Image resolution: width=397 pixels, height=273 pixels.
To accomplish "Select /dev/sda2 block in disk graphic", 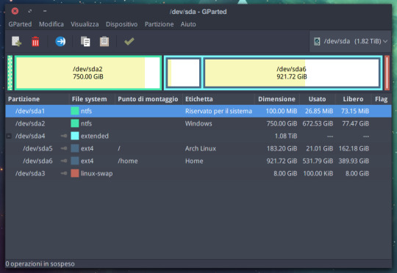I will click(x=88, y=73).
